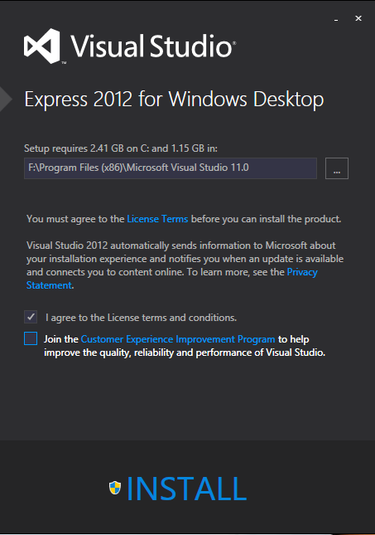Close the Visual Studio setup window
The image size is (375, 535).
pos(358,18)
